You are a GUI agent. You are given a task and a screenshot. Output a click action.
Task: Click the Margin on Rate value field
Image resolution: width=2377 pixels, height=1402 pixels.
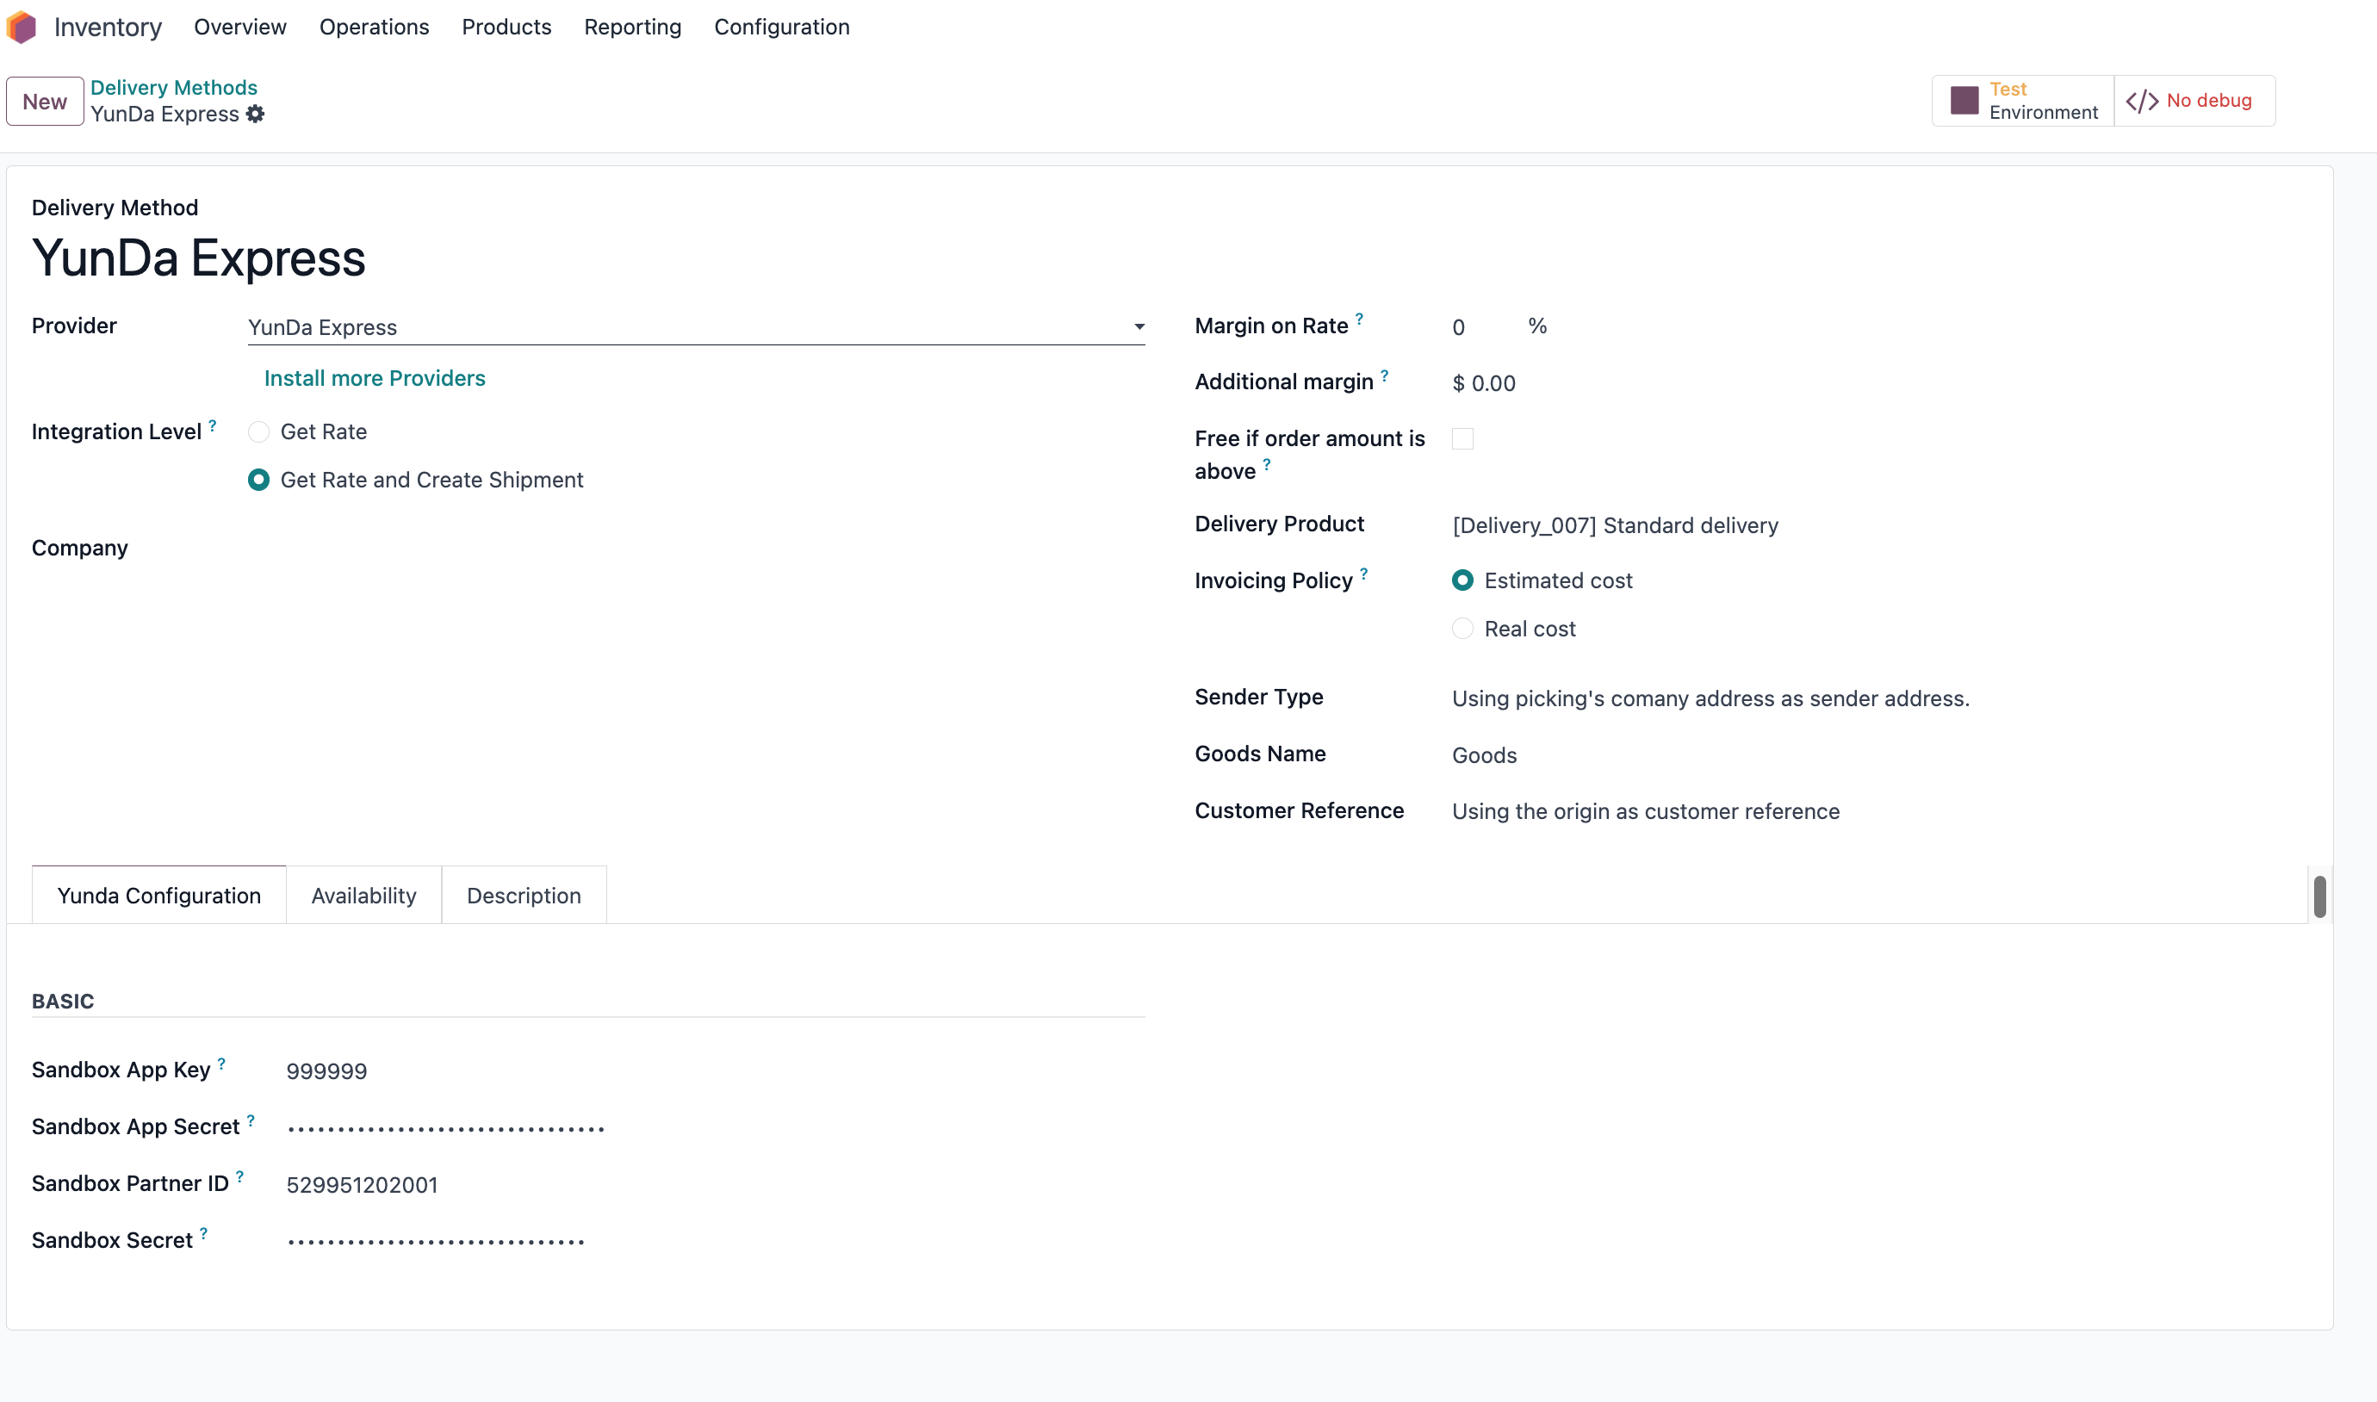point(1482,327)
